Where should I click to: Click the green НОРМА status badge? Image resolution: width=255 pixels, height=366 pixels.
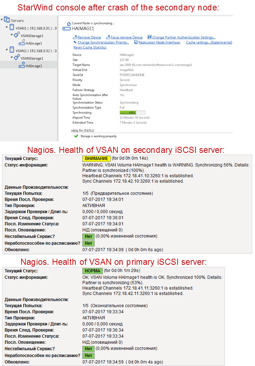coord(92,271)
